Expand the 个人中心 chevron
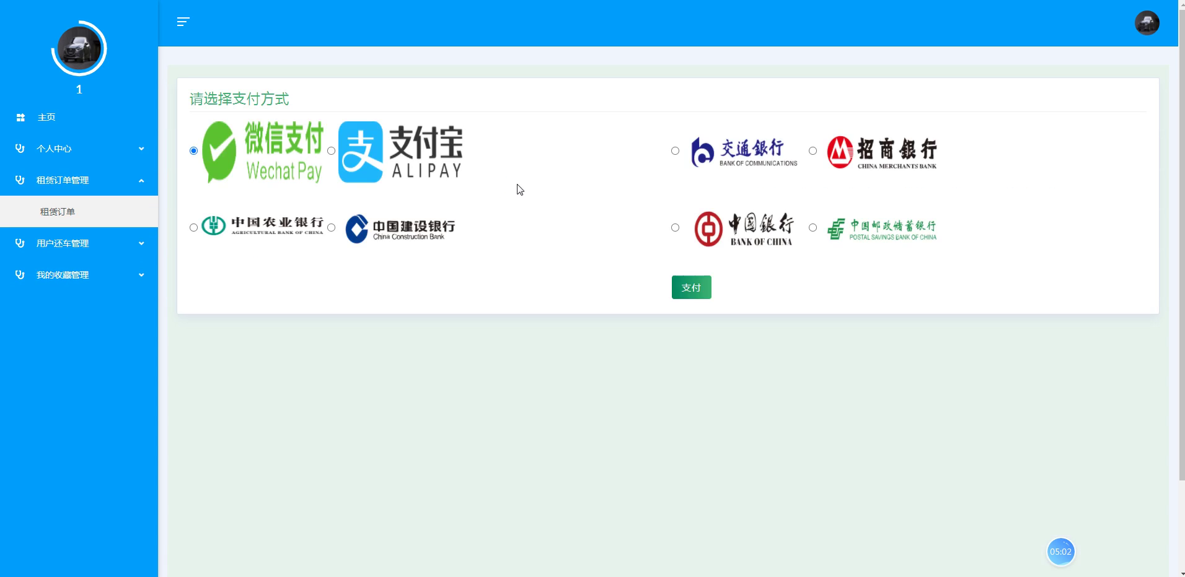The image size is (1185, 577). [141, 149]
